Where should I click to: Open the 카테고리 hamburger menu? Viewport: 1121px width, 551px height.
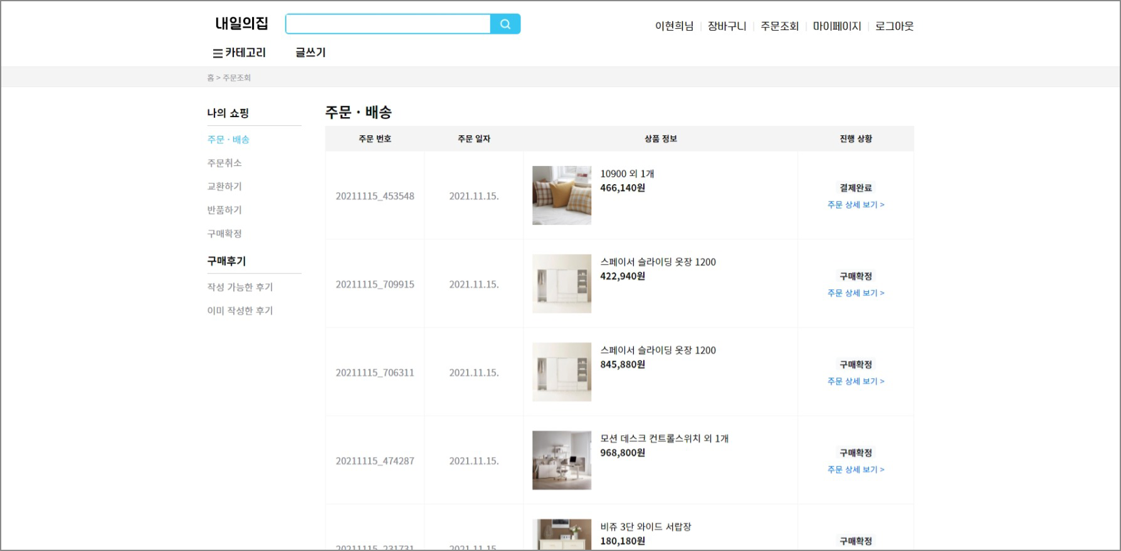(239, 53)
